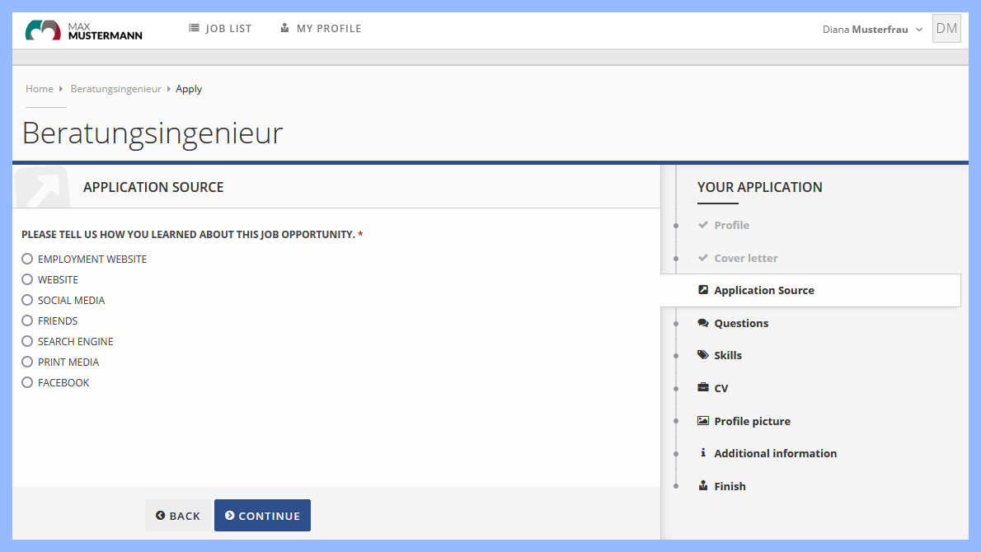Select the Facebook option
The image size is (981, 552).
27,382
